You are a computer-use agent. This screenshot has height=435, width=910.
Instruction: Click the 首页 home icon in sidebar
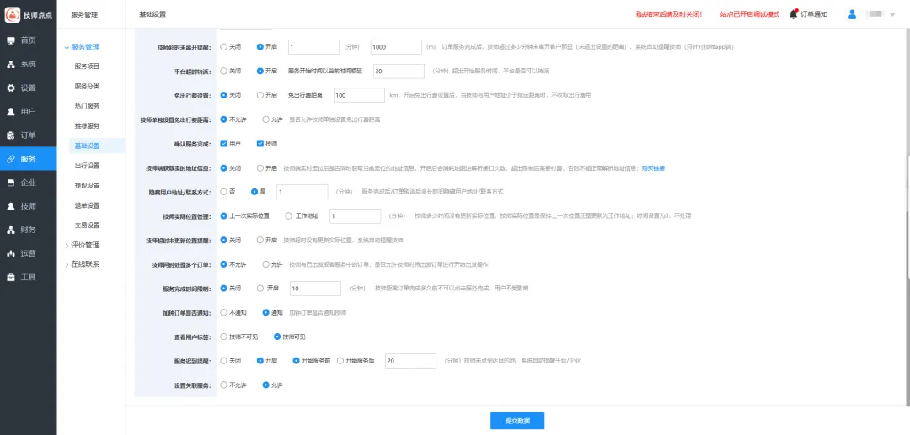click(x=11, y=40)
